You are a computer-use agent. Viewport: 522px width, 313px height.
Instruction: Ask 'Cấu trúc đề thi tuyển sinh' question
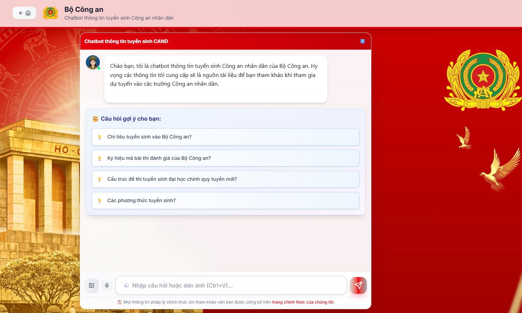tap(226, 179)
